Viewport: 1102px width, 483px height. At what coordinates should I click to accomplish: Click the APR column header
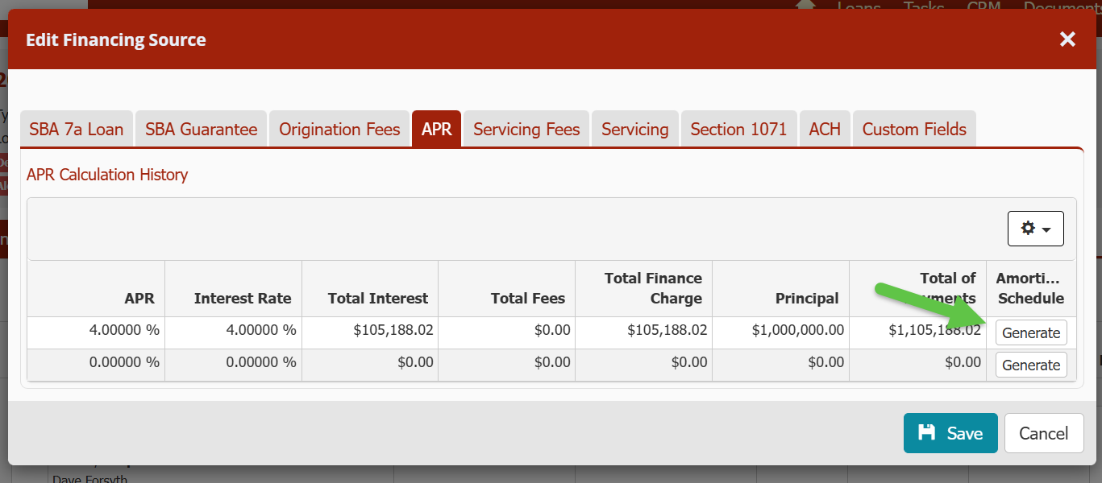97,288
